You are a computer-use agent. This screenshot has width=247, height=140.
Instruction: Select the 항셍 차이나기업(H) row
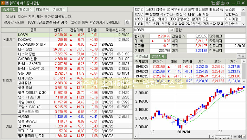pos(75,93)
